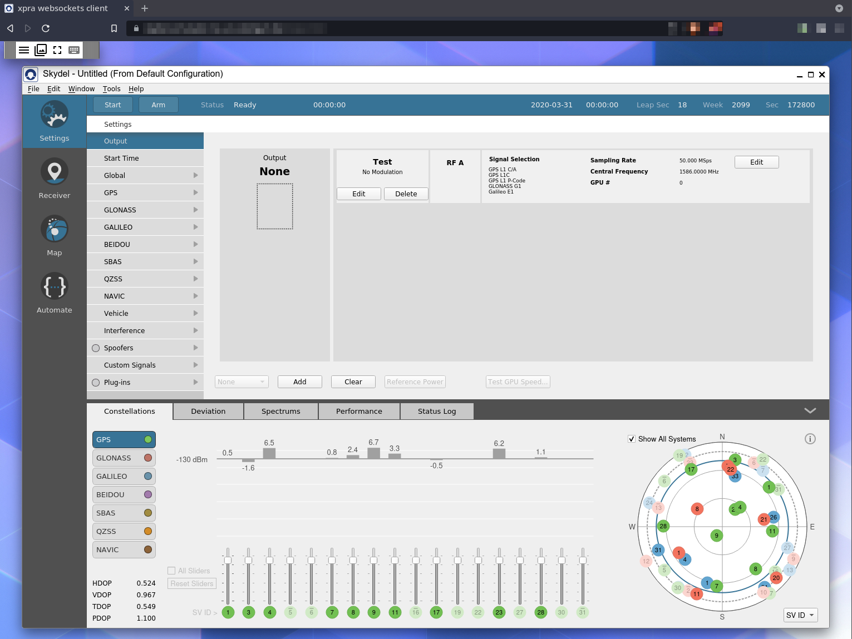This screenshot has height=639, width=852.
Task: Open the Automate braces icon
Action: 55,286
